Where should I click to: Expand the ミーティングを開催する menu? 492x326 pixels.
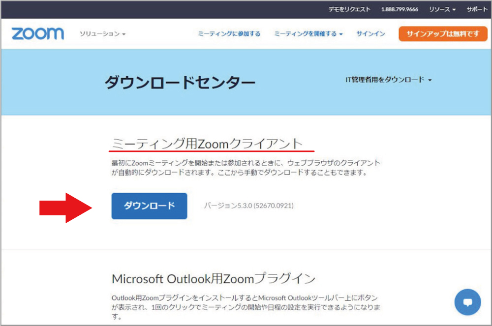tap(308, 34)
